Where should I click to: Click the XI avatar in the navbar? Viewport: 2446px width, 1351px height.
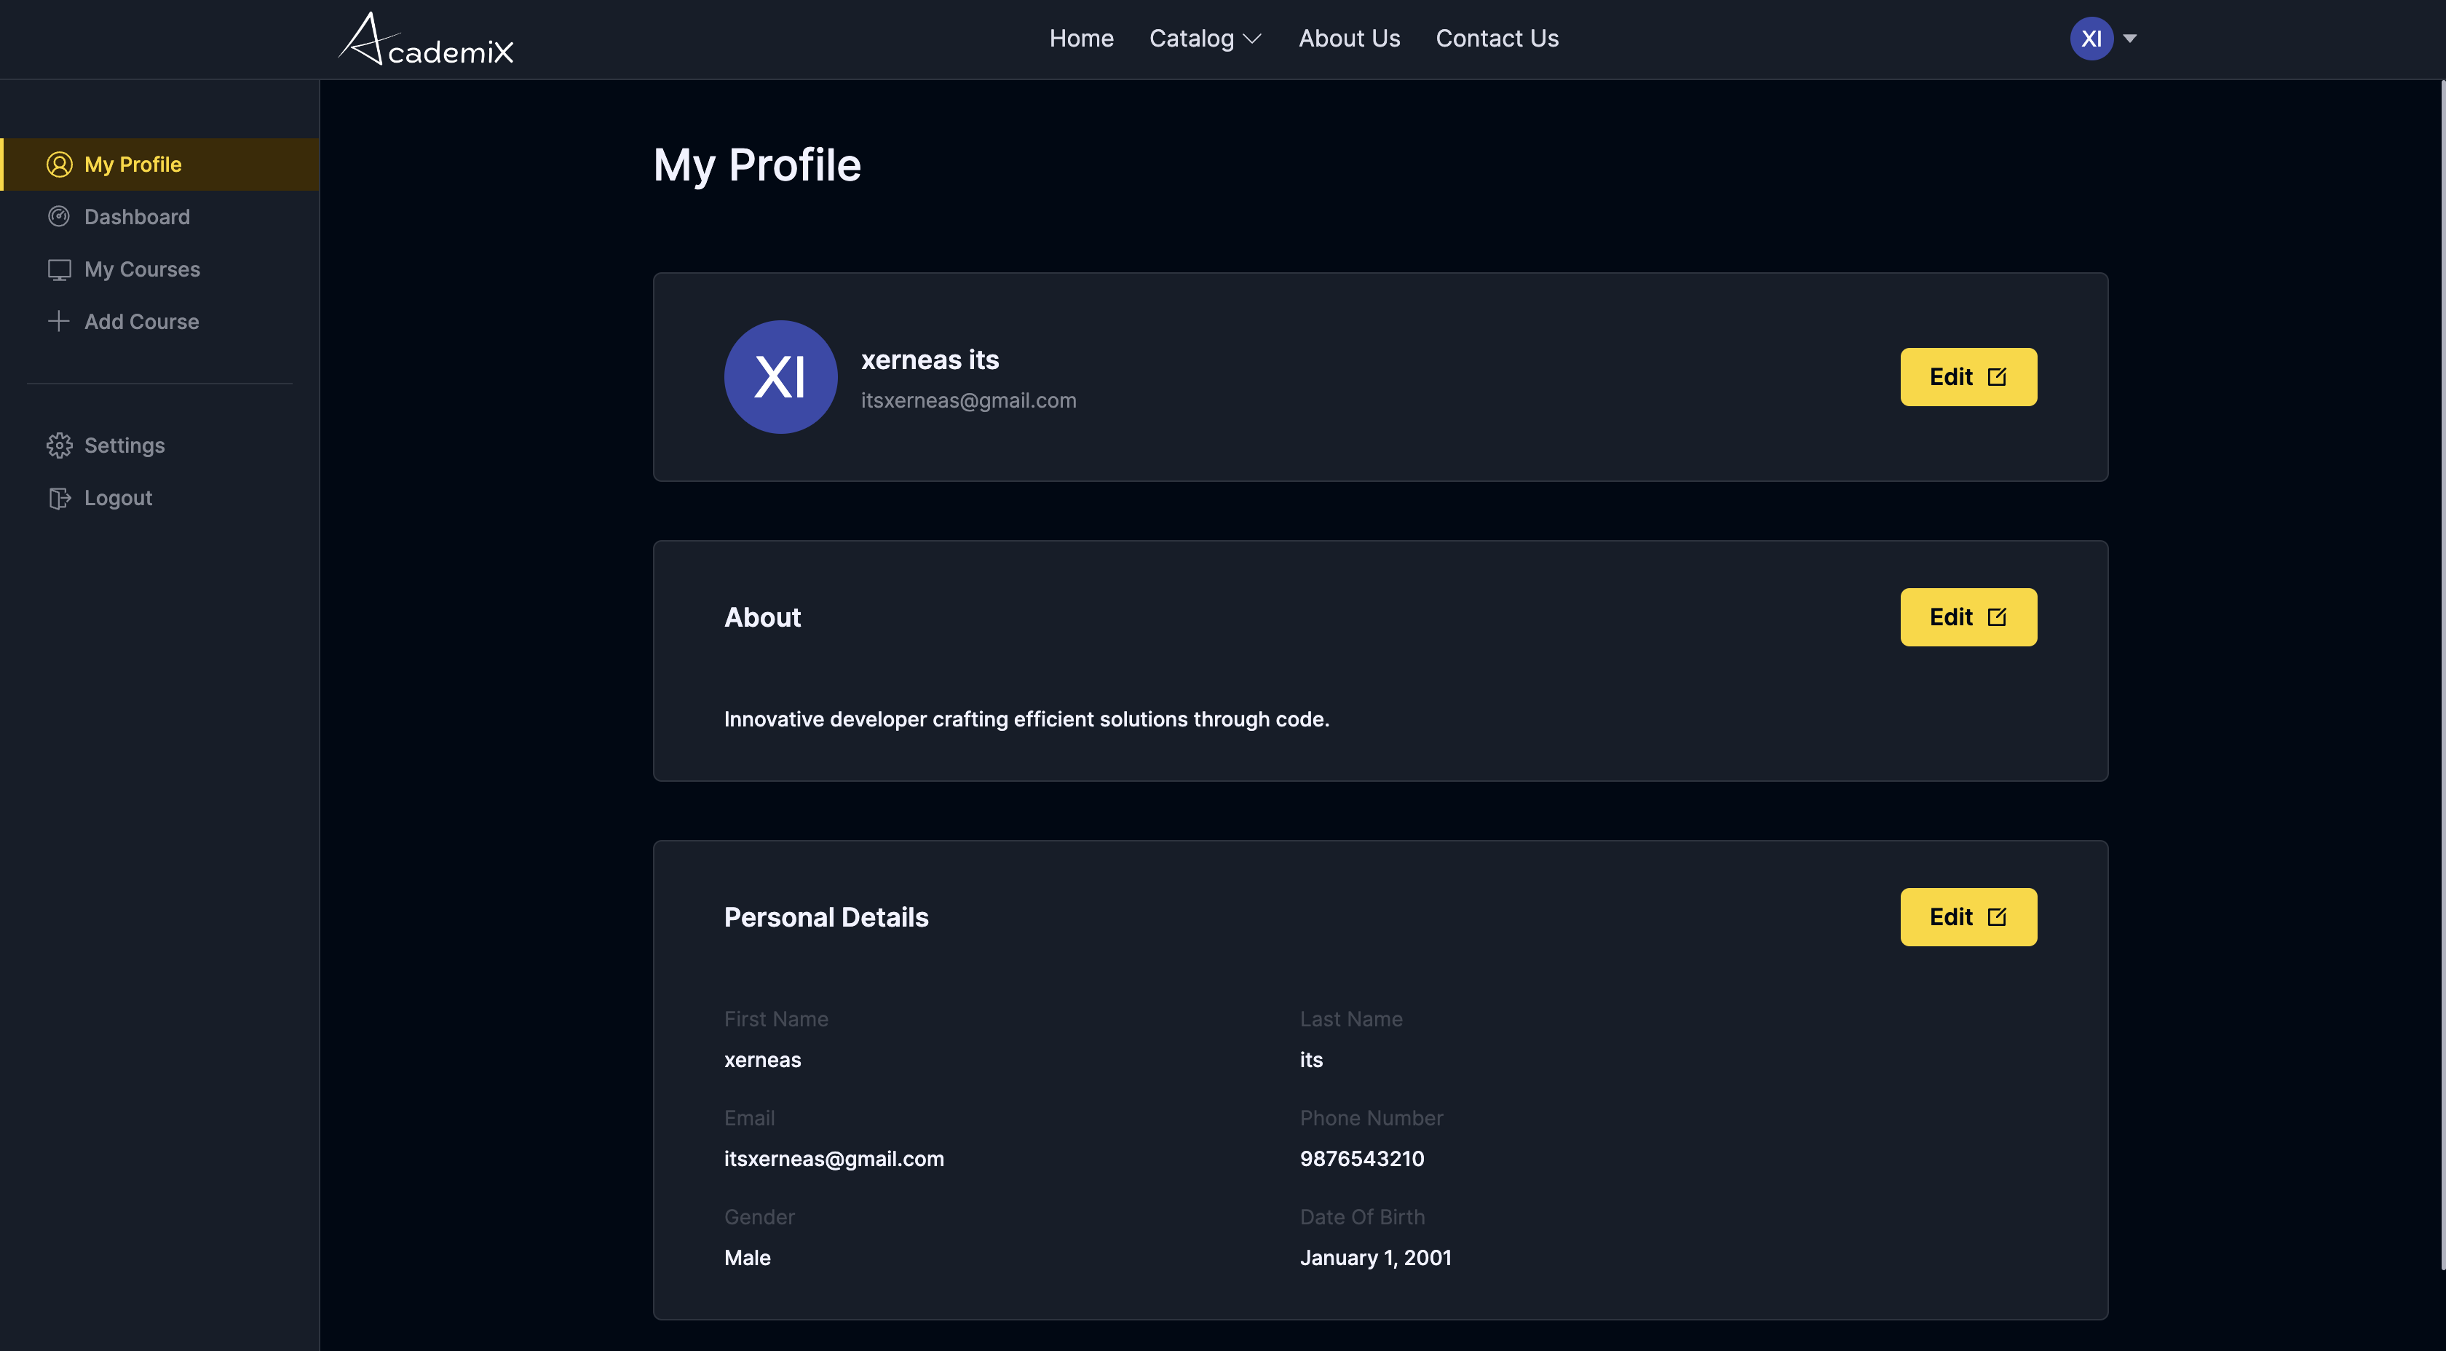(2091, 39)
